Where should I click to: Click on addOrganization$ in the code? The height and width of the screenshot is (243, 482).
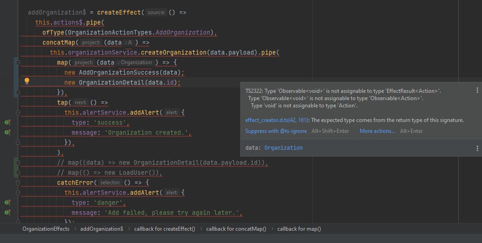pos(57,13)
